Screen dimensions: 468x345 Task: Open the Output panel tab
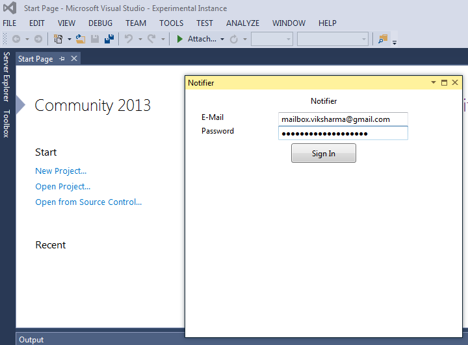pos(31,340)
